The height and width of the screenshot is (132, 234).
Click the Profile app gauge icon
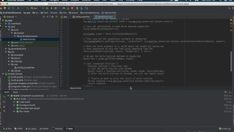click(64, 8)
